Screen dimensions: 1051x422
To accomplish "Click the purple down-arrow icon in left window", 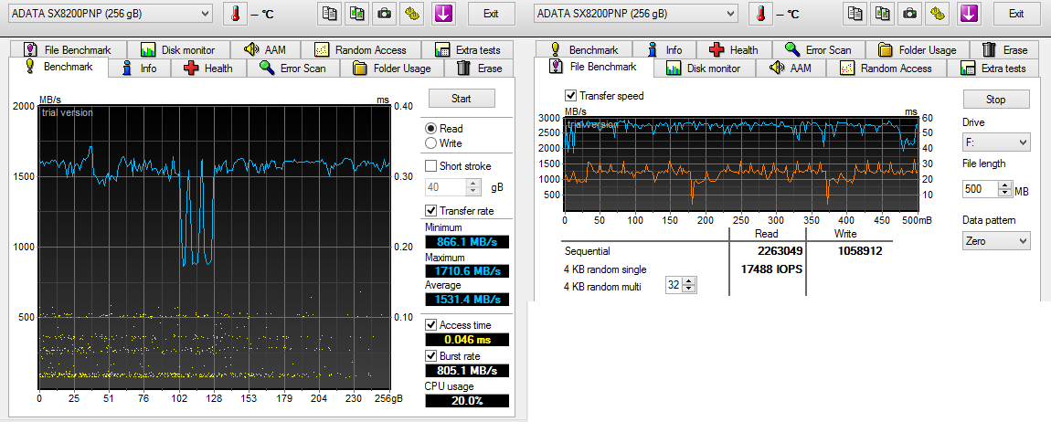I will tap(443, 14).
